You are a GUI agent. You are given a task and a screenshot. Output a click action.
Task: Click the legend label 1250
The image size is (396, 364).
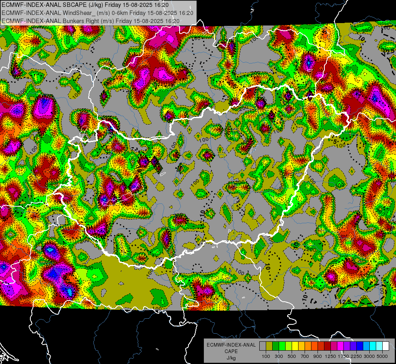330,356
